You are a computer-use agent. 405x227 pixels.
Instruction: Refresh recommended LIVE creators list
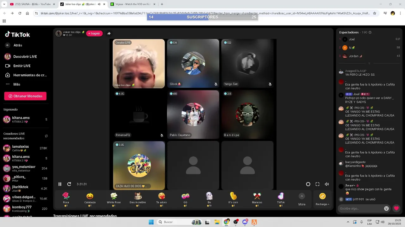46,136
